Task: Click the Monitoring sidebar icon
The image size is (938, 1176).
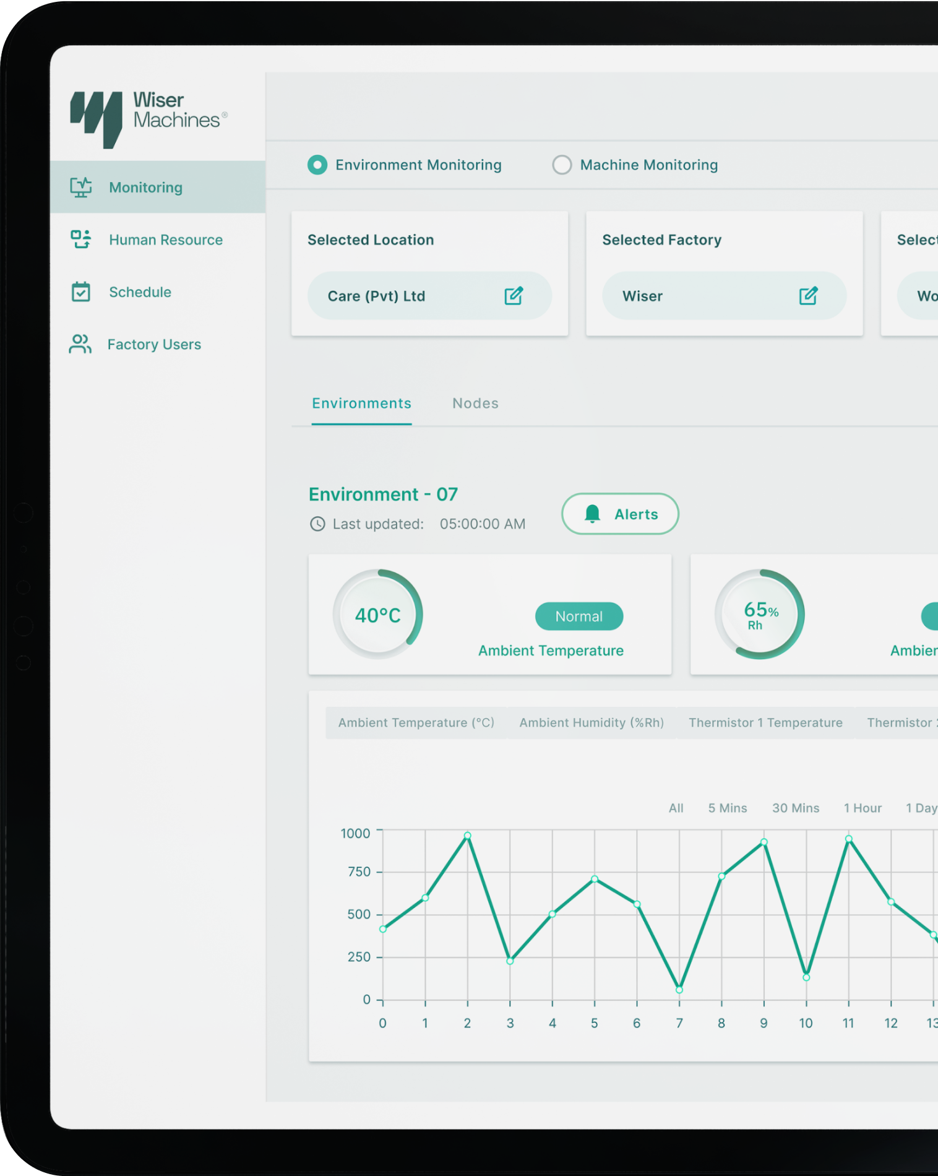Action: [x=81, y=188]
